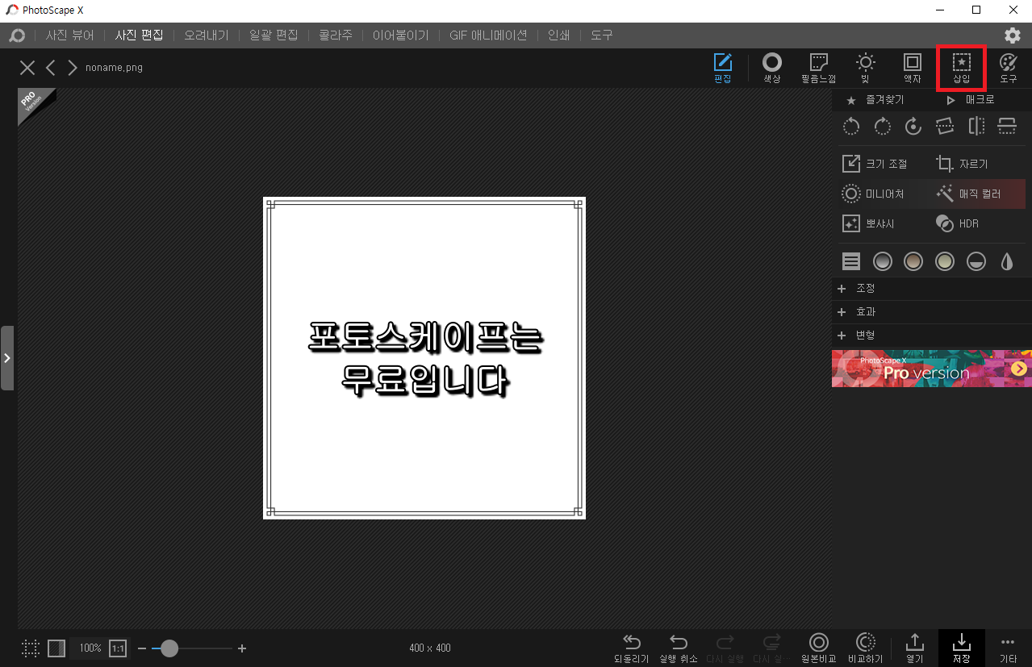
Task: Switch to the GIF 애니메이션 tab
Action: [488, 35]
